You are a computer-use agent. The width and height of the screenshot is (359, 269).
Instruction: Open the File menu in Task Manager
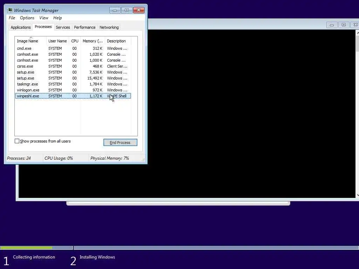[12, 18]
